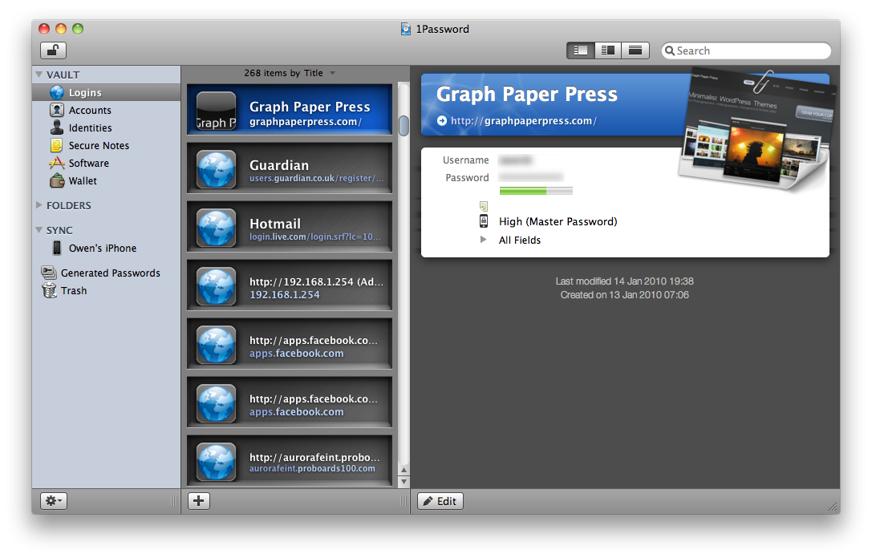Viewport: 872px width, 558px height.
Task: Click the Edit button
Action: click(x=440, y=501)
